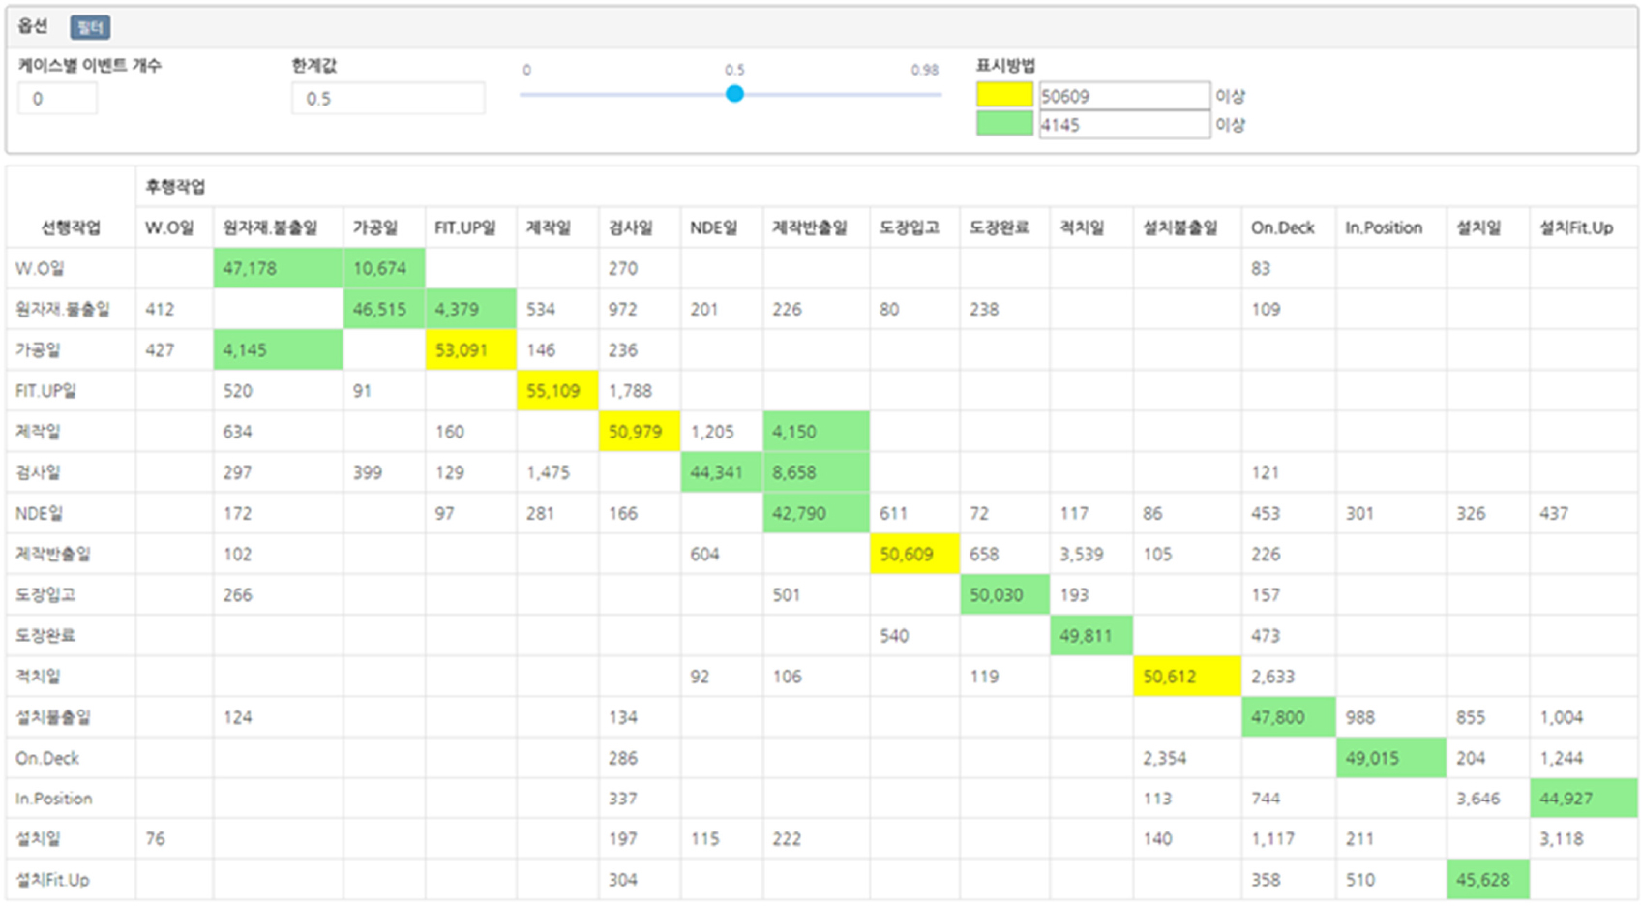Click the green cell 46,515
The width and height of the screenshot is (1641, 906).
click(383, 309)
